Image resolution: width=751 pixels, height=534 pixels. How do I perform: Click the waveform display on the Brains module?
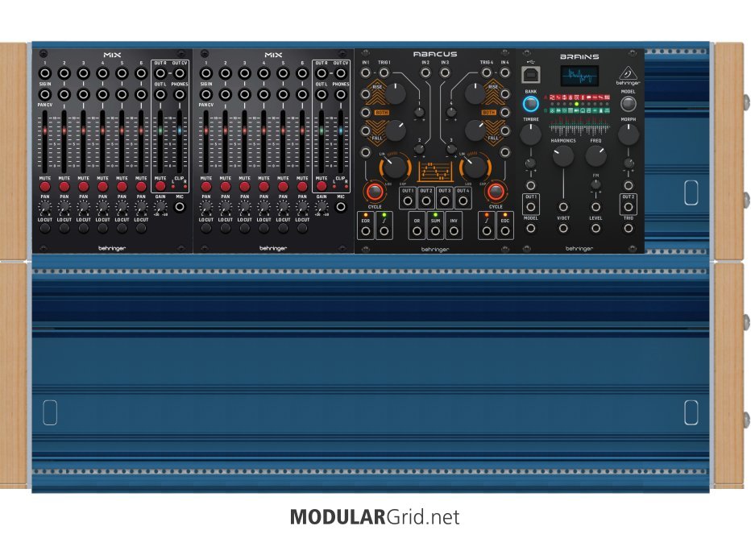tap(579, 76)
